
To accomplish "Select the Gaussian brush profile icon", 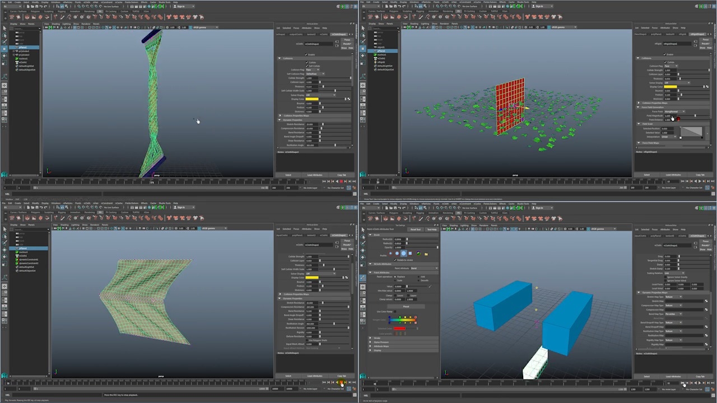I will [391, 254].
